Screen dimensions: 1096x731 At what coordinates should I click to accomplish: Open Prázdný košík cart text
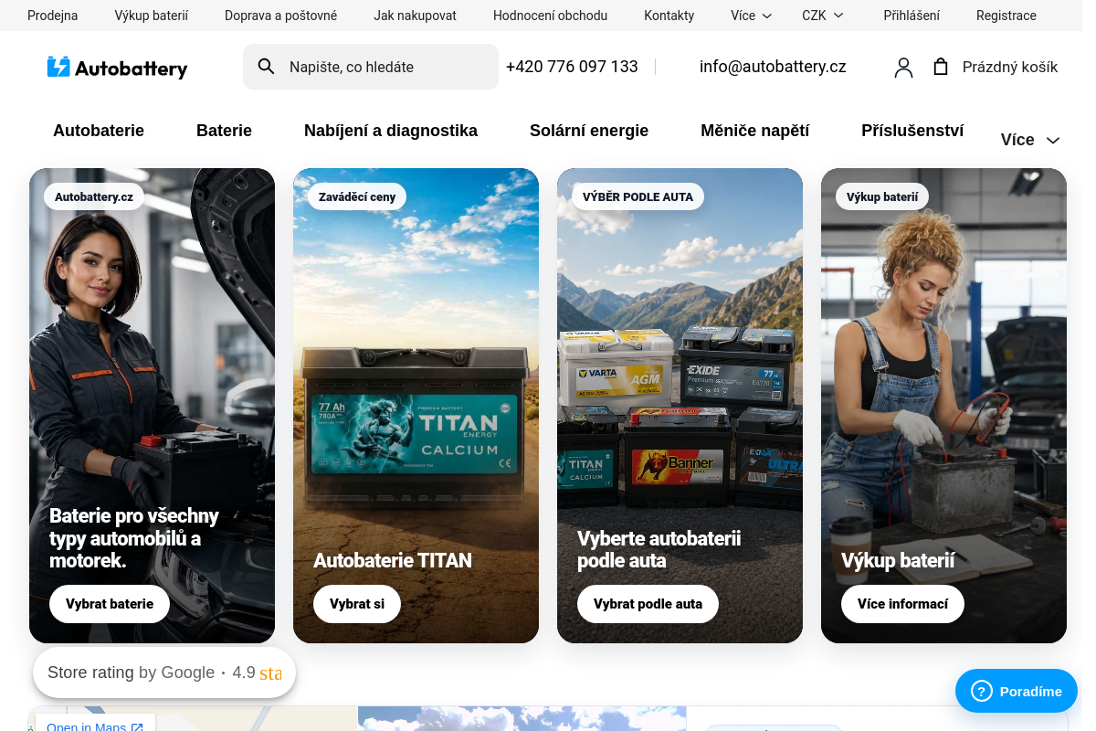1010,67
